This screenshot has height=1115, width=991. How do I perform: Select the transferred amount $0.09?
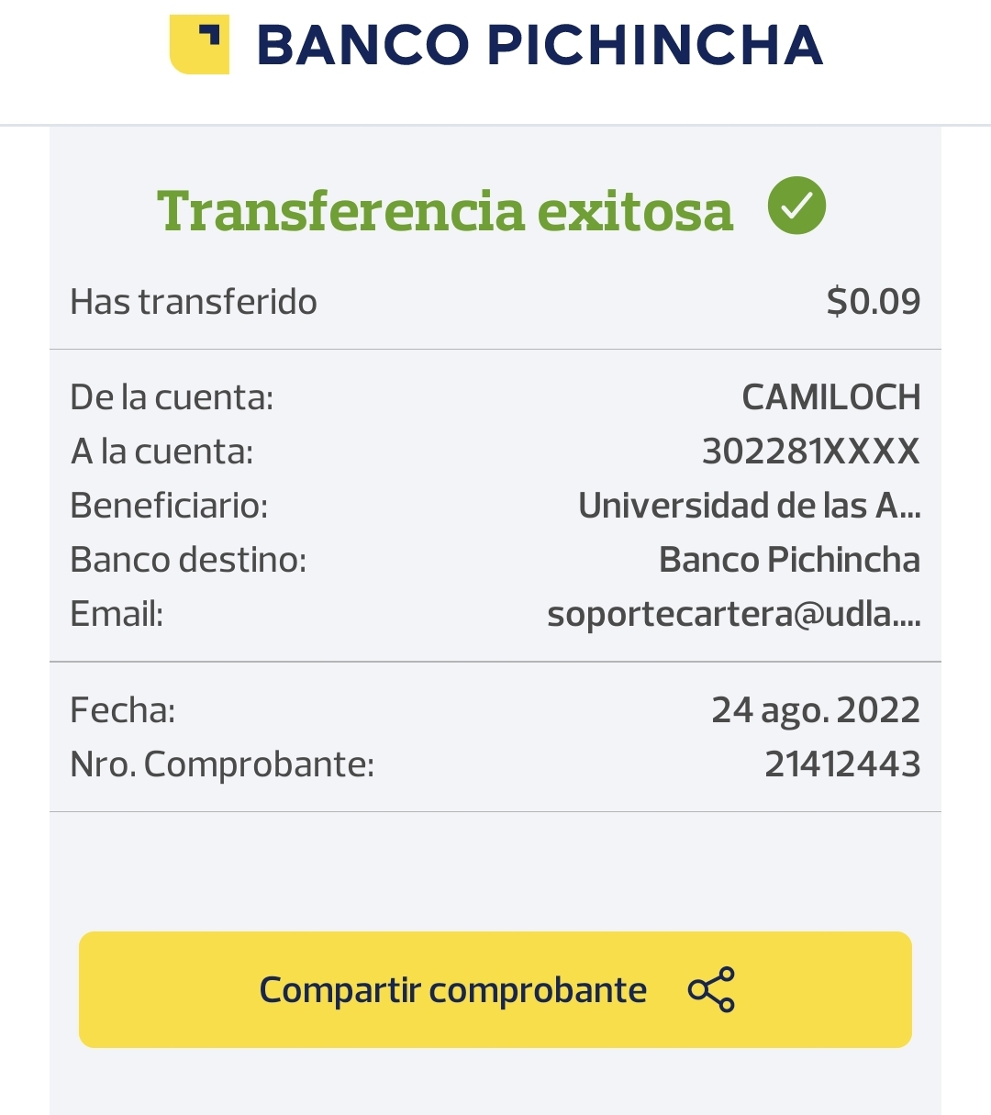tap(873, 301)
